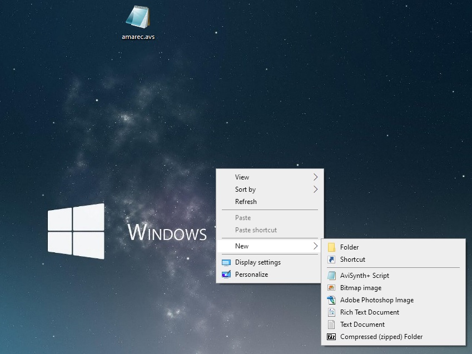Click the amarec.avs file name label

point(138,37)
